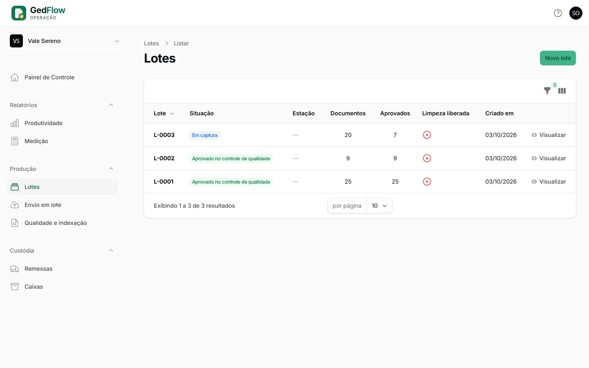The image size is (589, 368).
Task: Click the Envio em lote upload cloud icon
Action: [x=15, y=205]
